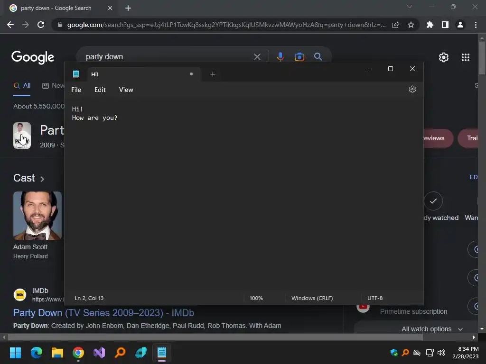Viewport: 486px width, 364px height.
Task: Open Google quick settings gear
Action: coord(444,57)
